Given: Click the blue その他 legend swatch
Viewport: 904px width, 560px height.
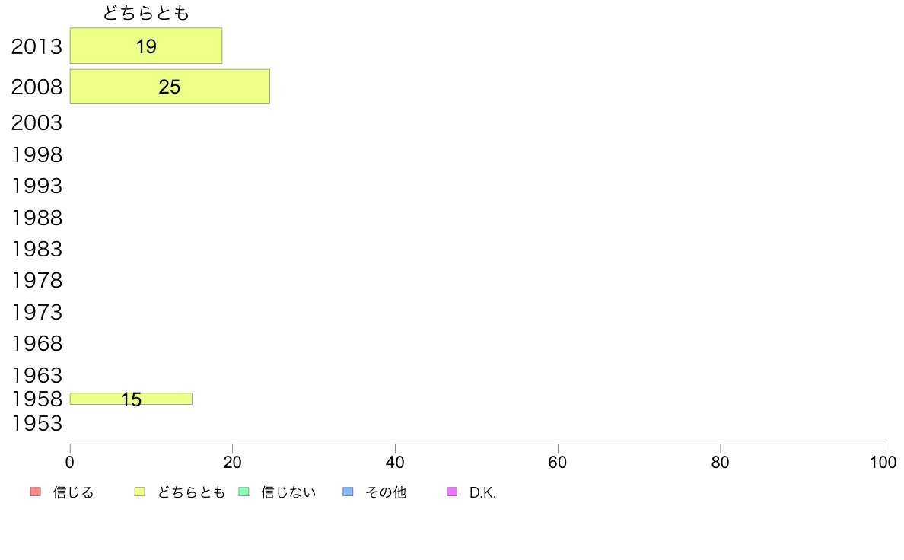Looking at the screenshot, I should pos(348,492).
